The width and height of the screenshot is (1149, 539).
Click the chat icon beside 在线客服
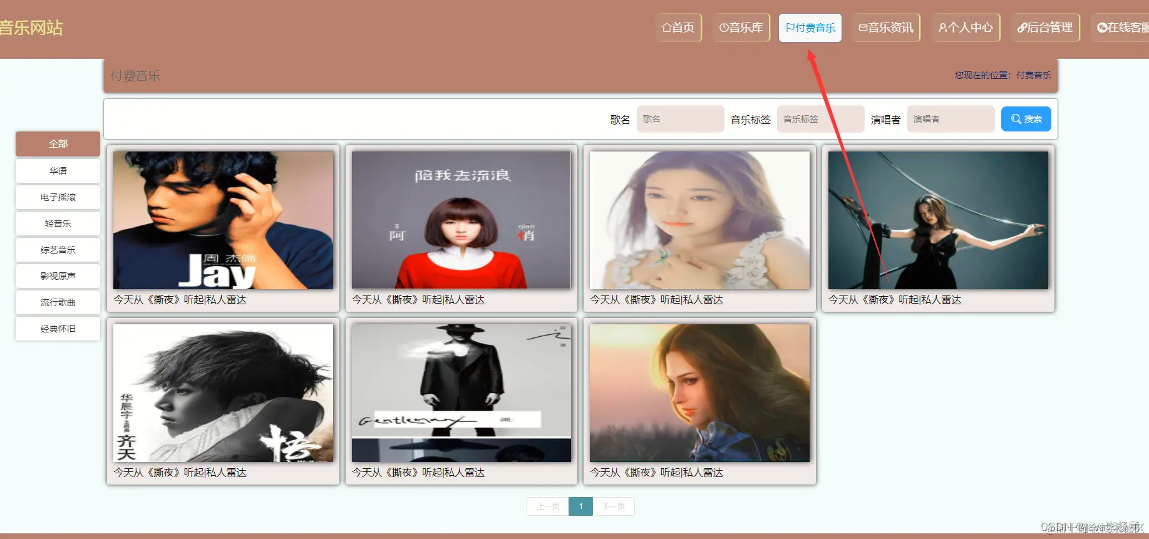(1102, 28)
